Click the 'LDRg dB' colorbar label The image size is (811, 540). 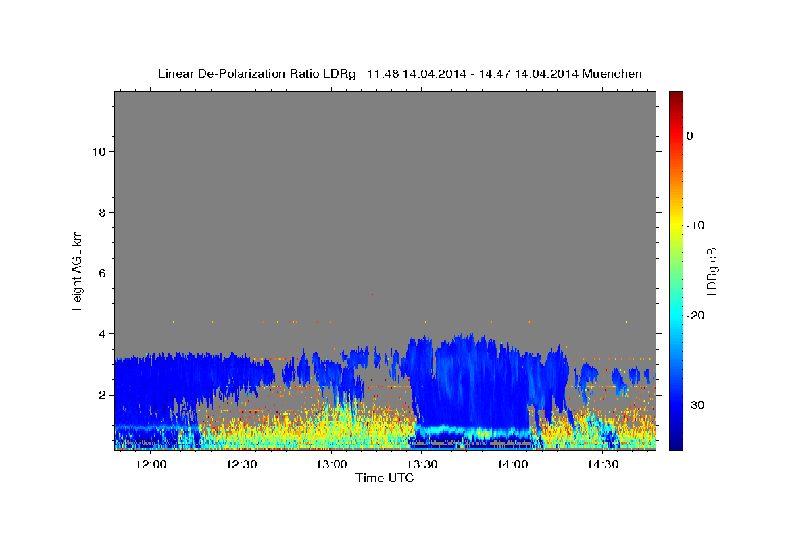[711, 271]
